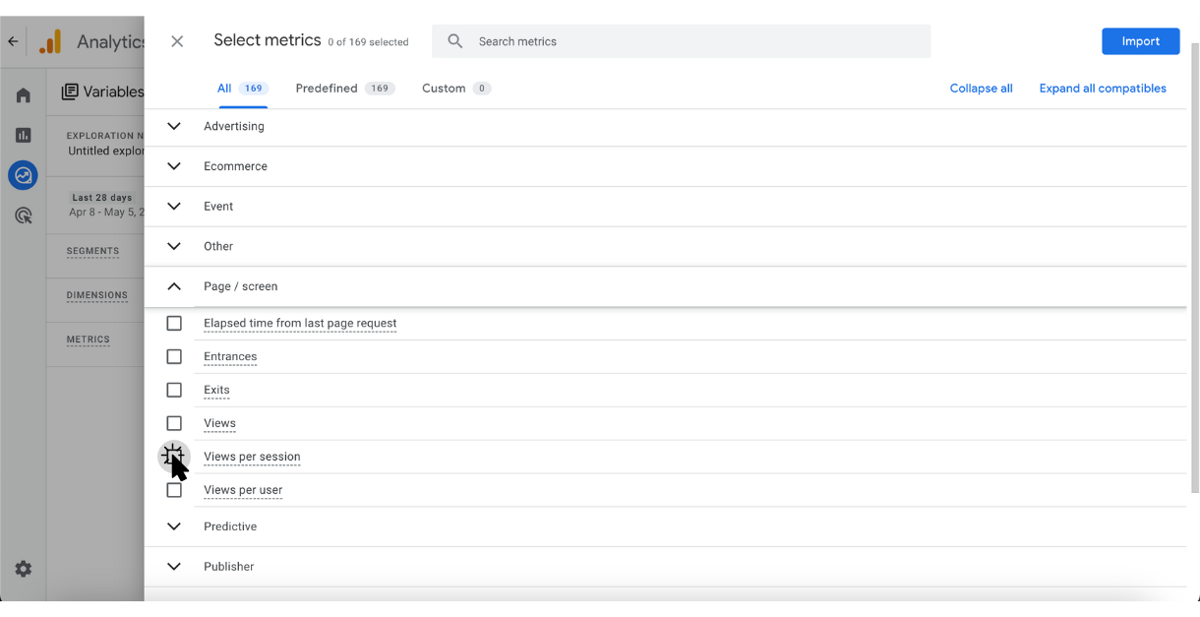Close the Select metrics dialog with the X

[177, 41]
